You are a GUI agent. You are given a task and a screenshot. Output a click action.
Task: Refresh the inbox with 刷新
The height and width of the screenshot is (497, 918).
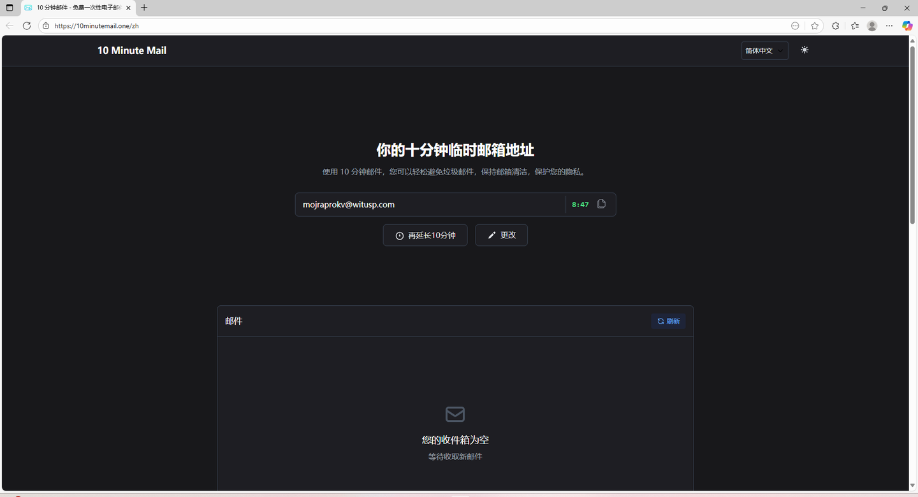pyautogui.click(x=669, y=321)
